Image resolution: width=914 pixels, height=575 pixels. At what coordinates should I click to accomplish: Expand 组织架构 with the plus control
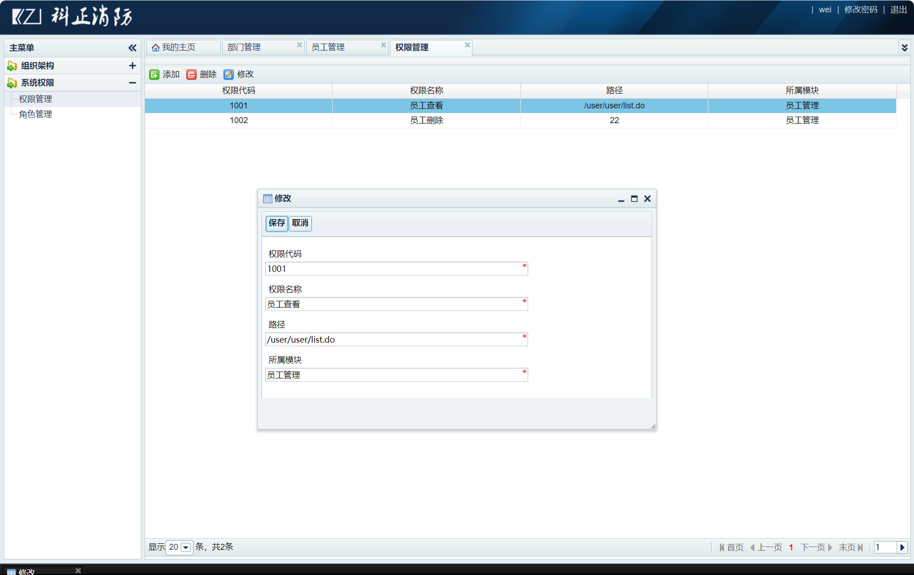132,65
